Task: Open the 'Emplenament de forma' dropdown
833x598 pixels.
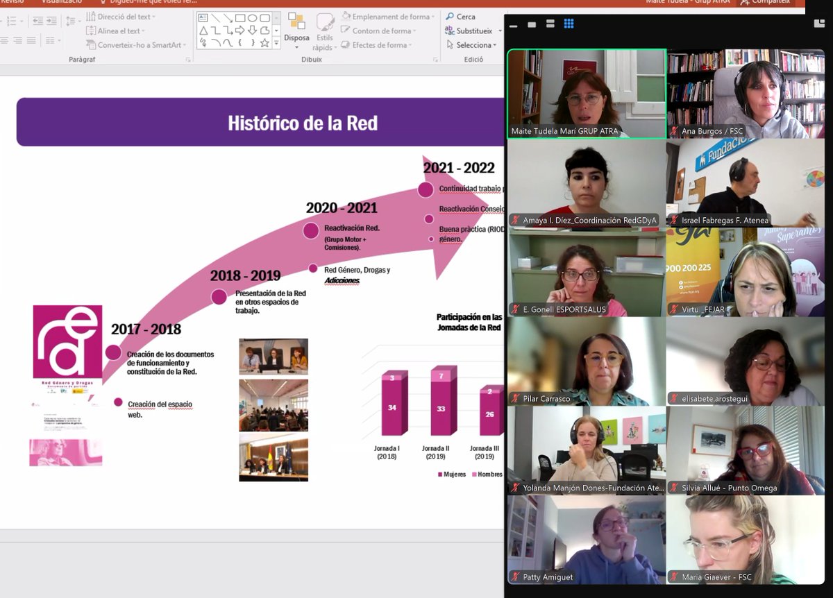Action: pos(387,17)
